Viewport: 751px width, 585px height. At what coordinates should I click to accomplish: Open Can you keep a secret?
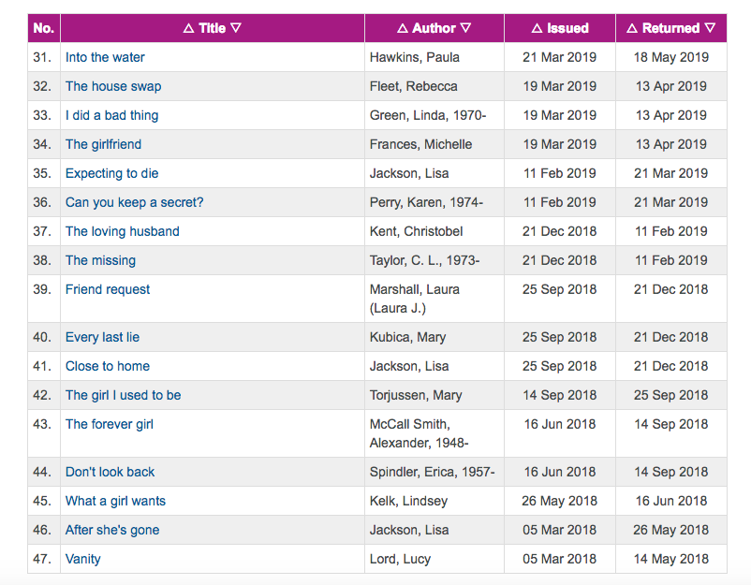click(135, 202)
